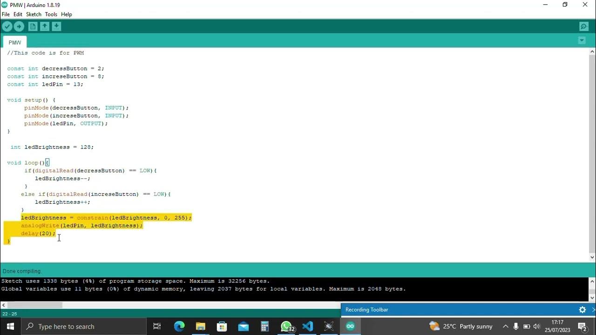This screenshot has width=596, height=335.
Task: Open WhatsApp from taskbar
Action: pyautogui.click(x=286, y=326)
